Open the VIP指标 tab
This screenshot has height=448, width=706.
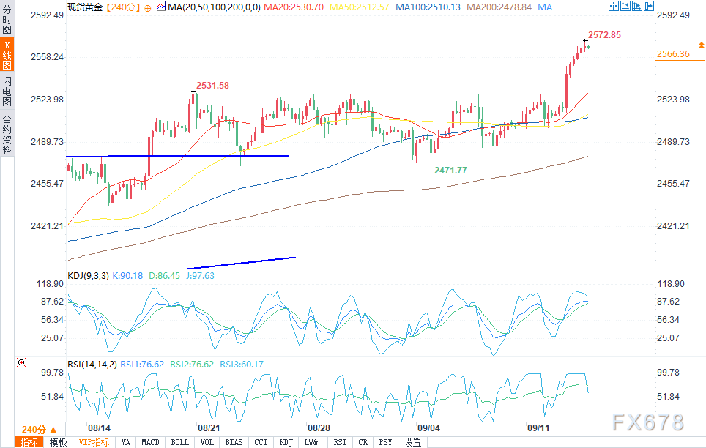click(x=94, y=442)
